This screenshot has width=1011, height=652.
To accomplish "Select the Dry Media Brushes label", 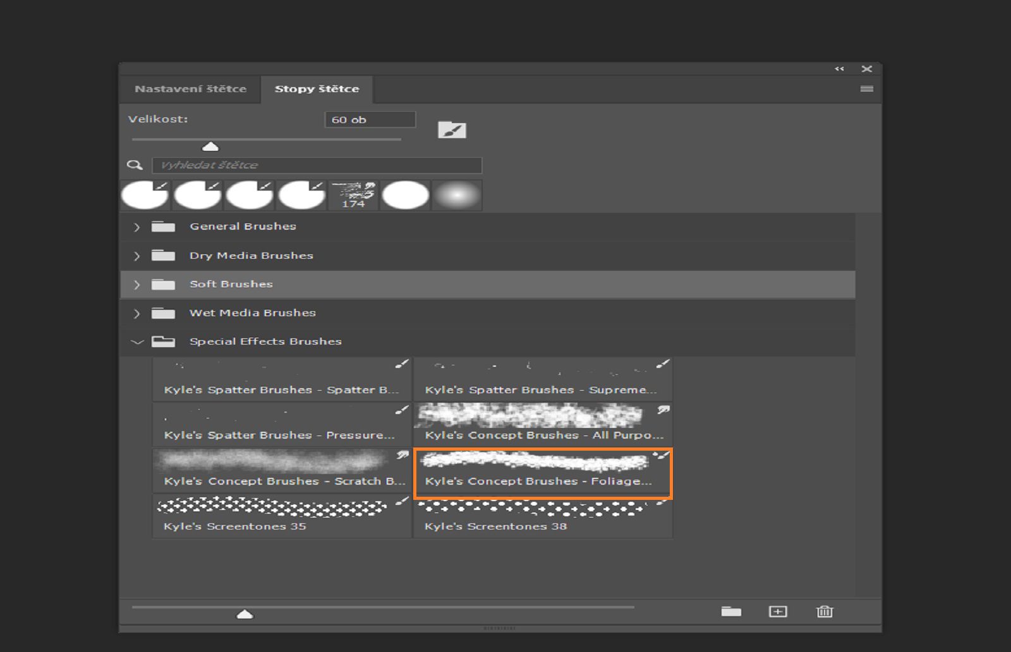I will pos(251,256).
